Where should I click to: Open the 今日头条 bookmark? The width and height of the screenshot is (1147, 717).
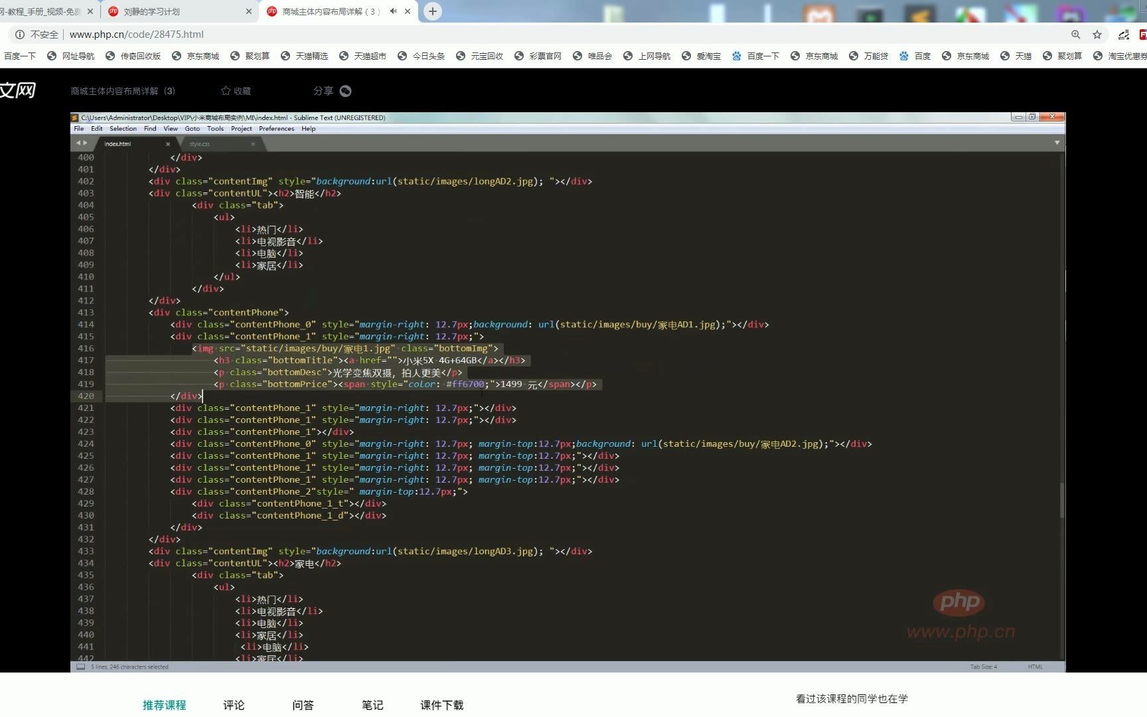pos(421,56)
